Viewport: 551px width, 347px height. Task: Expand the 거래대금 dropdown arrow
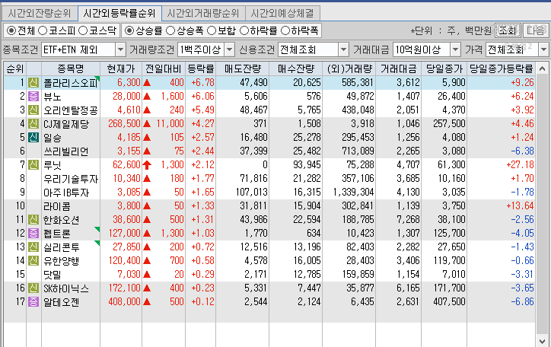click(x=455, y=50)
